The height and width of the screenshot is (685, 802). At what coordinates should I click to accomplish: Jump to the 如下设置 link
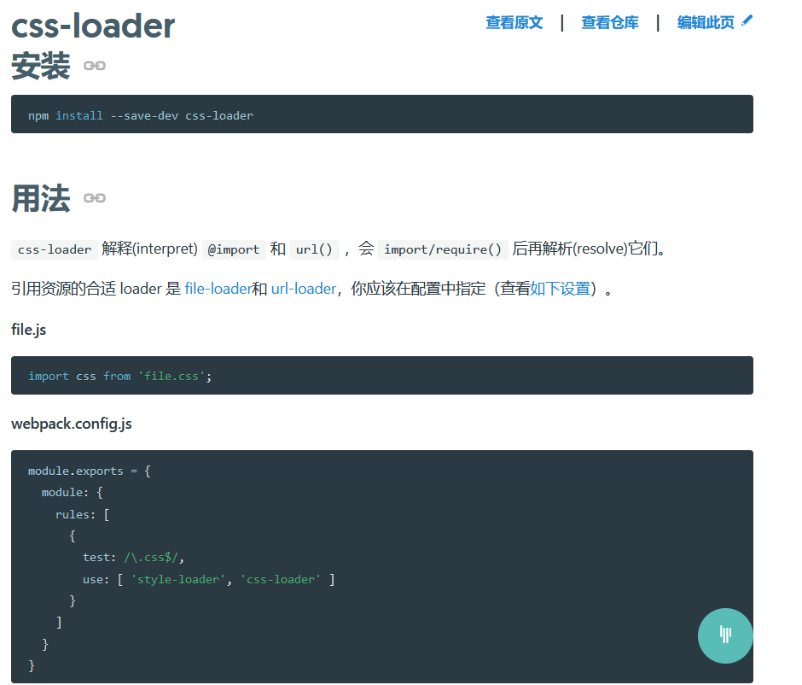(x=561, y=289)
